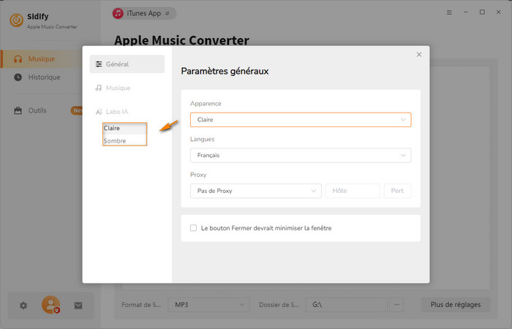Viewport: 512px width, 329px height.
Task: Open the Pas de Proxy dropdown
Action: pyautogui.click(x=255, y=191)
